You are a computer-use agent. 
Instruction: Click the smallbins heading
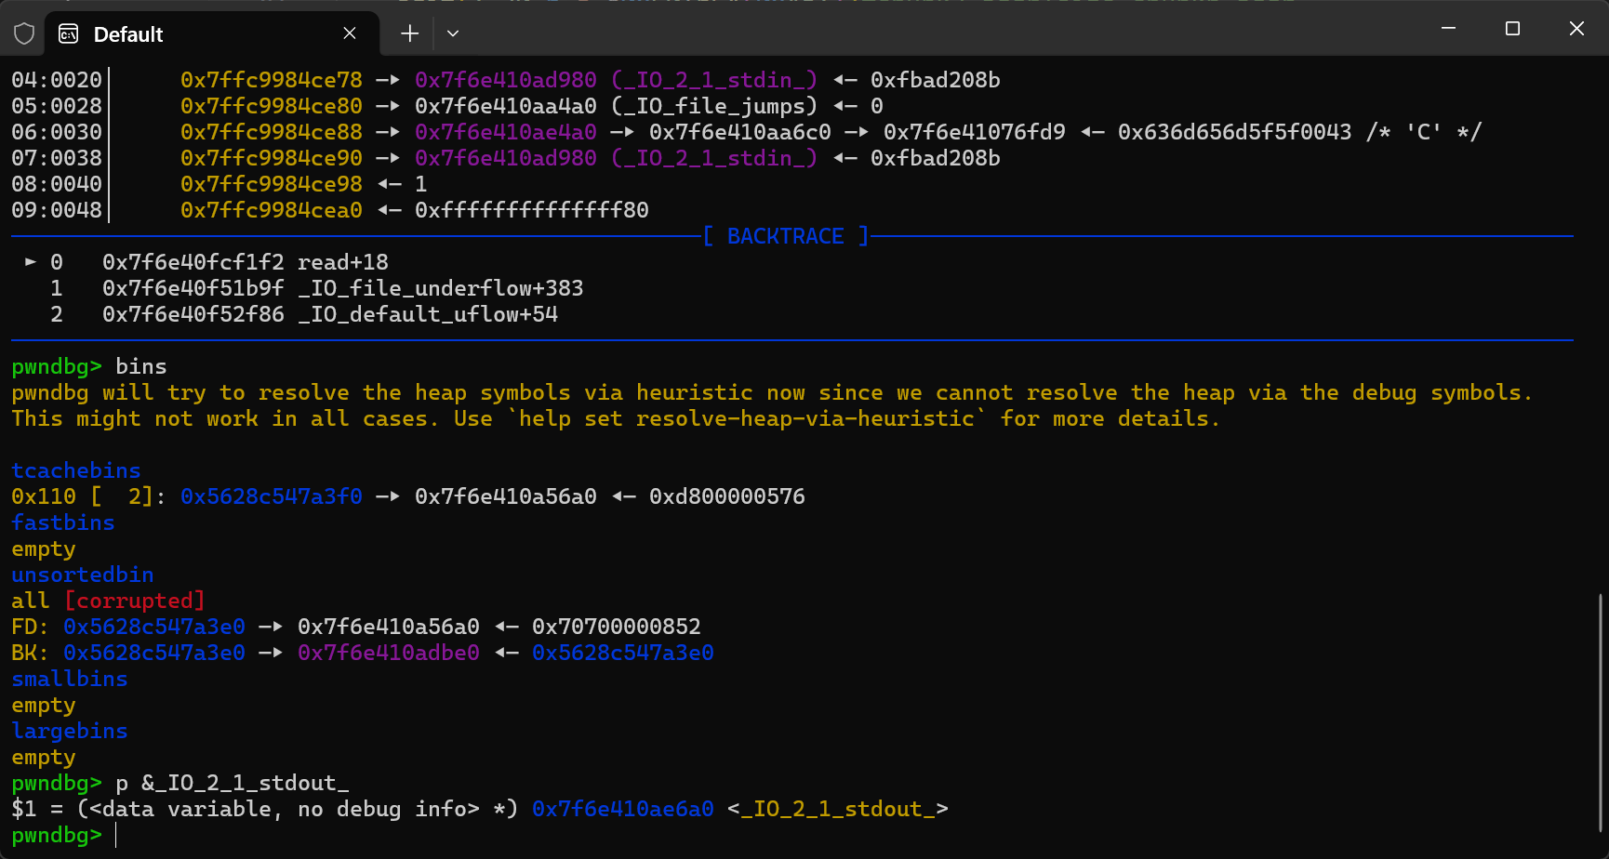point(70,679)
